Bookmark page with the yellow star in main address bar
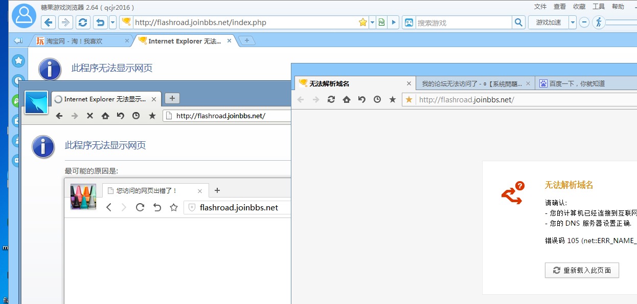Screen dimensions: 637x304 point(363,23)
